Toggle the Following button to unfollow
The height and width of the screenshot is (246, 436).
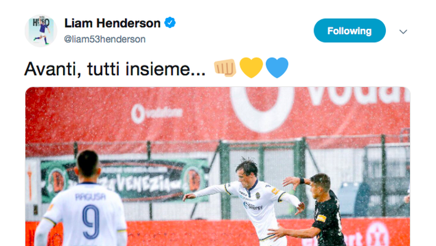click(350, 31)
